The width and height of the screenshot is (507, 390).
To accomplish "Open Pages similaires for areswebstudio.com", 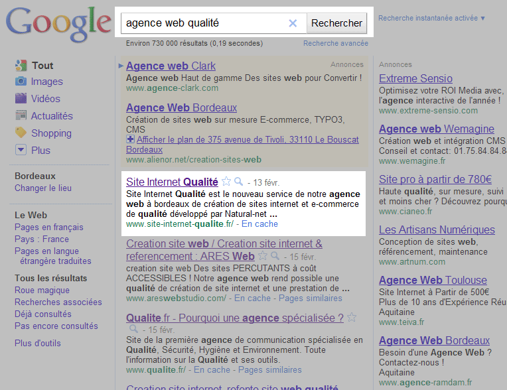I will [x=311, y=298].
